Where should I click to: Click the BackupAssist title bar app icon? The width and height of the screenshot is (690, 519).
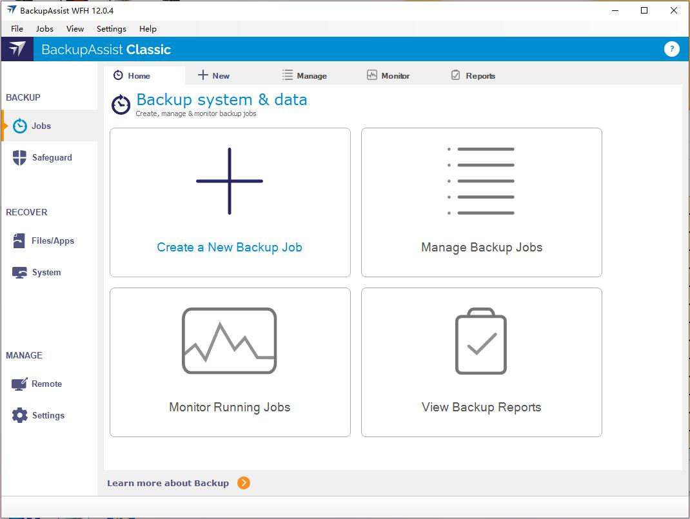click(11, 10)
